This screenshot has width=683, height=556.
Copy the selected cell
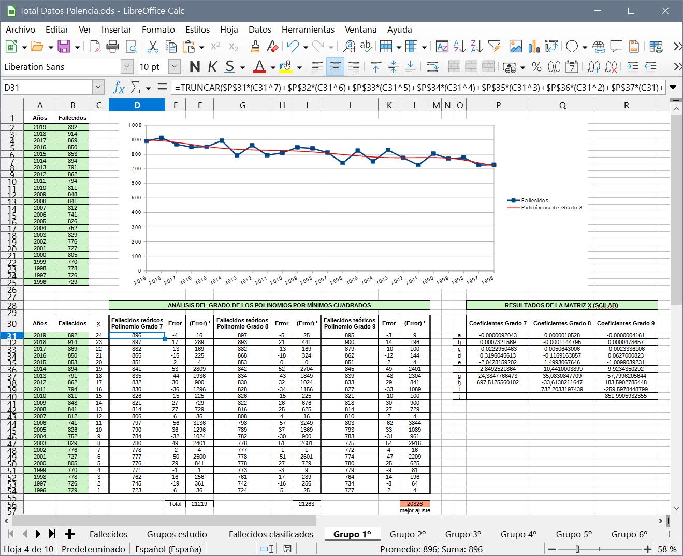pyautogui.click(x=171, y=47)
